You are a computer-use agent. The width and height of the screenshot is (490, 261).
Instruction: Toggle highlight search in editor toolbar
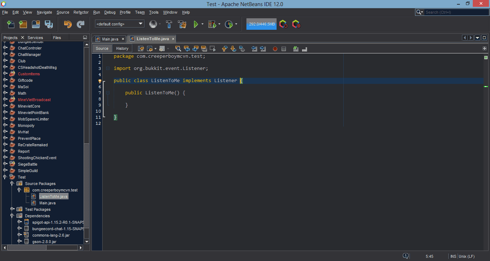click(204, 49)
